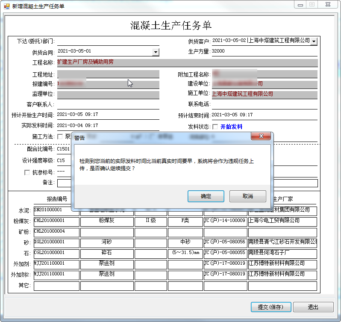Click the 联系电话 input field
This screenshot has width=341, height=322.
point(264,104)
